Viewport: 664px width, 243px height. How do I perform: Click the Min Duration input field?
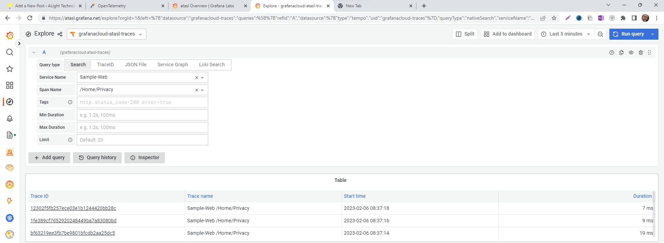(x=142, y=115)
